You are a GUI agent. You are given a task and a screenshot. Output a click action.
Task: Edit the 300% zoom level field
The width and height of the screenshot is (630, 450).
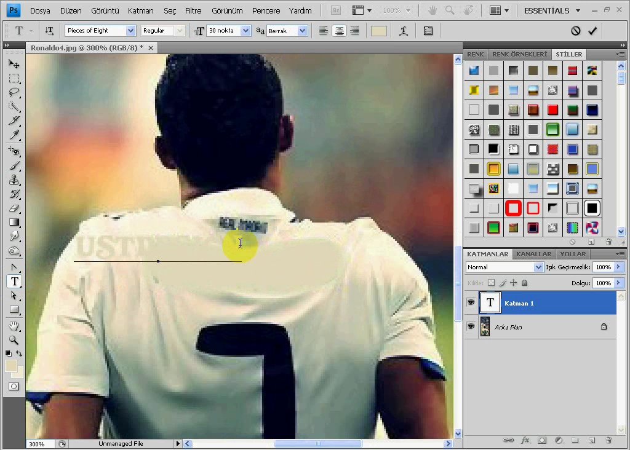[x=40, y=444]
